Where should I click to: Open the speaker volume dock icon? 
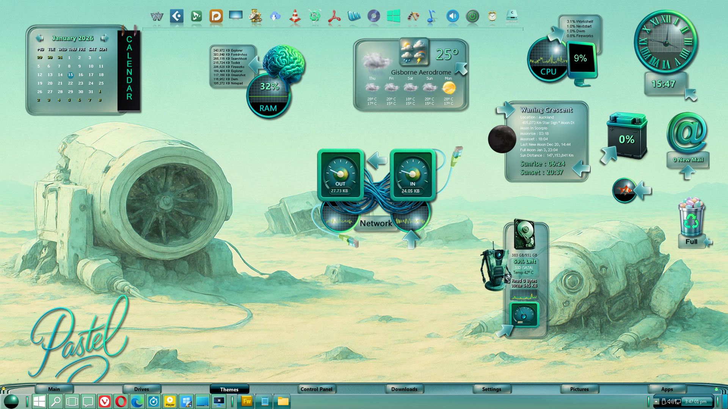coord(452,16)
